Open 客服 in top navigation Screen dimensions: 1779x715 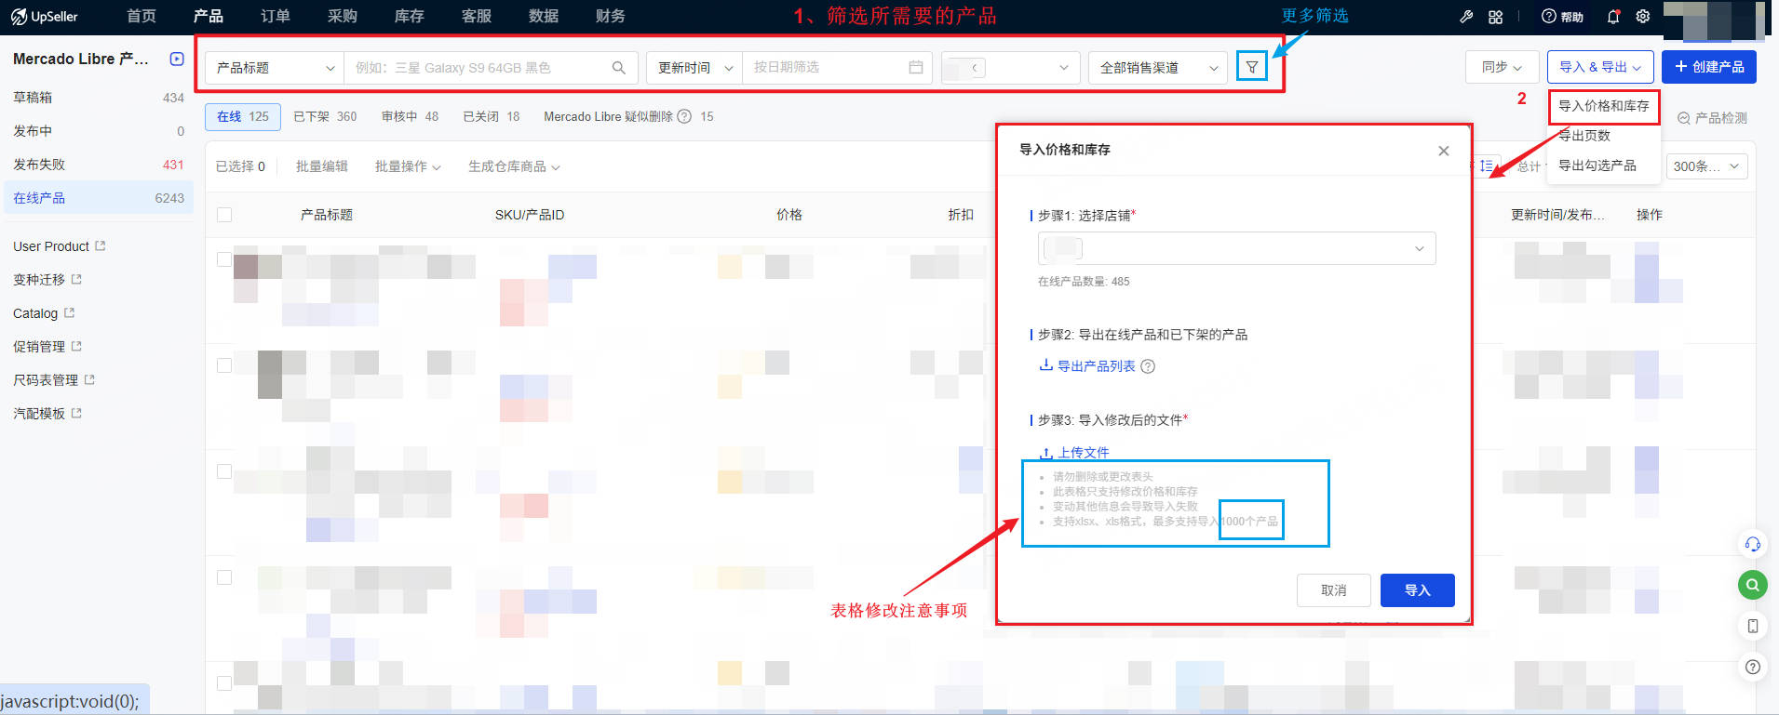pyautogui.click(x=477, y=16)
